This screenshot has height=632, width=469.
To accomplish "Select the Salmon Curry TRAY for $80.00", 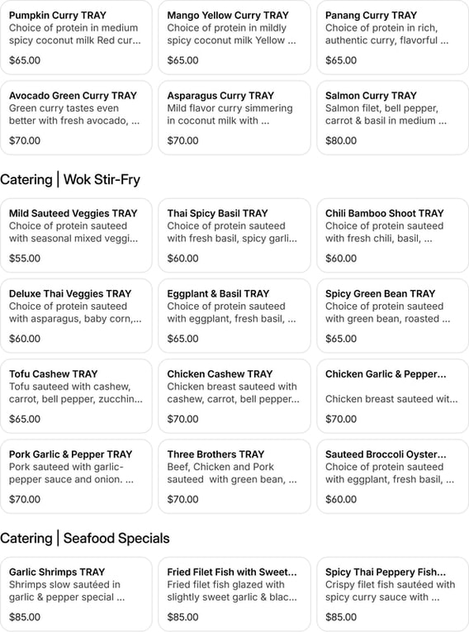I will [392, 117].
